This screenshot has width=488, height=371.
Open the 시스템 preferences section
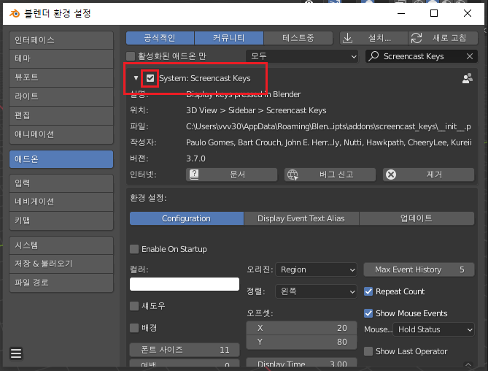pyautogui.click(x=61, y=245)
